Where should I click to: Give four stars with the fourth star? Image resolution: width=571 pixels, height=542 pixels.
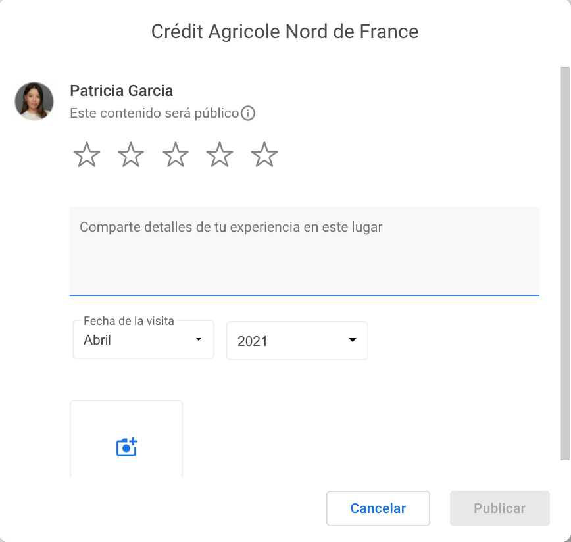pos(220,155)
